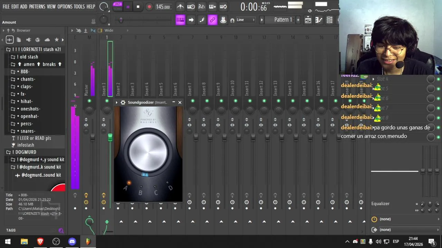
Task: Click the main snap magnet icon
Action: pos(232,20)
